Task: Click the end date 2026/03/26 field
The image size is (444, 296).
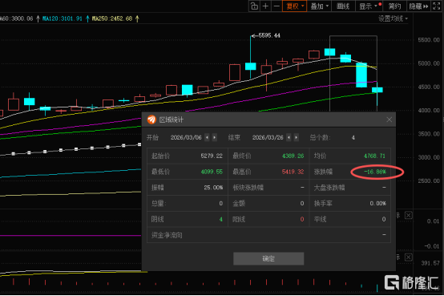Action: tap(268, 137)
